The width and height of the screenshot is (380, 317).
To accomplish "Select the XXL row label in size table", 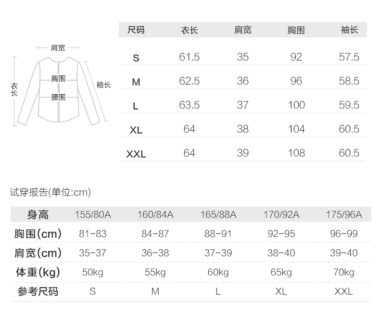I will pos(136,154).
